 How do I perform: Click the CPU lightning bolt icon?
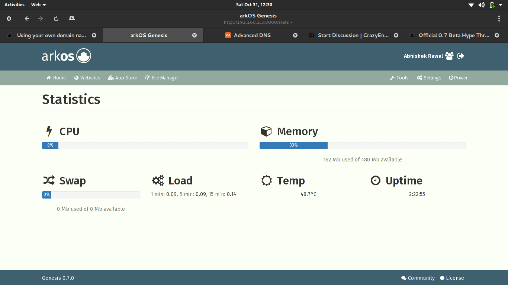(49, 131)
